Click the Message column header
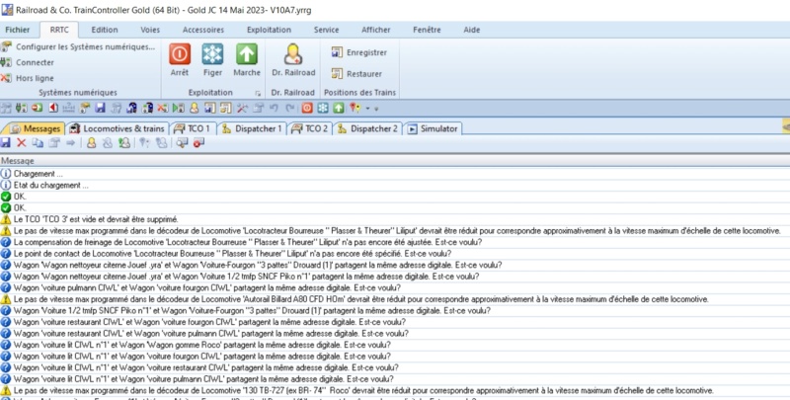 pyautogui.click(x=395, y=161)
